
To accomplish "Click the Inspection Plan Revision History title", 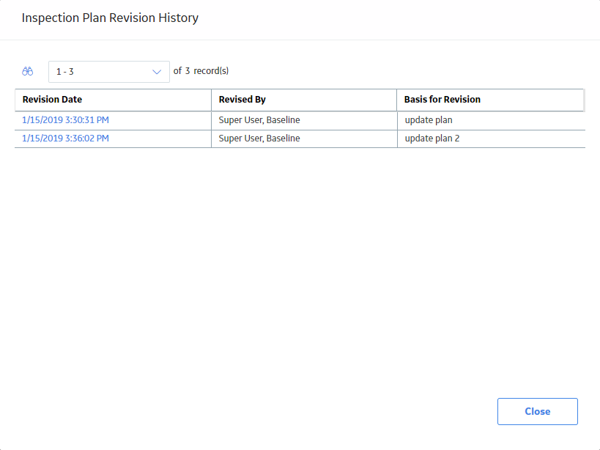I will pyautogui.click(x=110, y=18).
